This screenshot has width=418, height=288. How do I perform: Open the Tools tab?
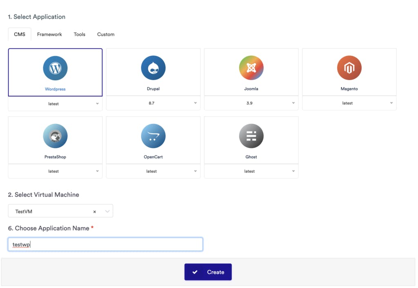(x=80, y=34)
